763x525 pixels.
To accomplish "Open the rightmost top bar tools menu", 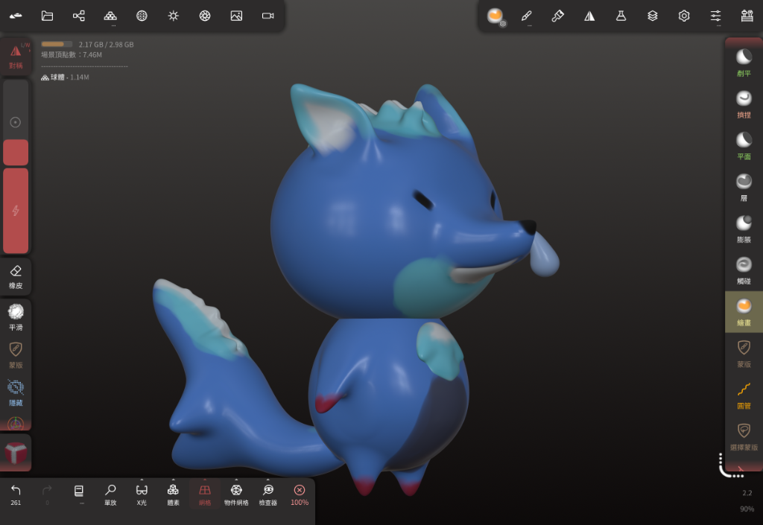I will click(747, 16).
